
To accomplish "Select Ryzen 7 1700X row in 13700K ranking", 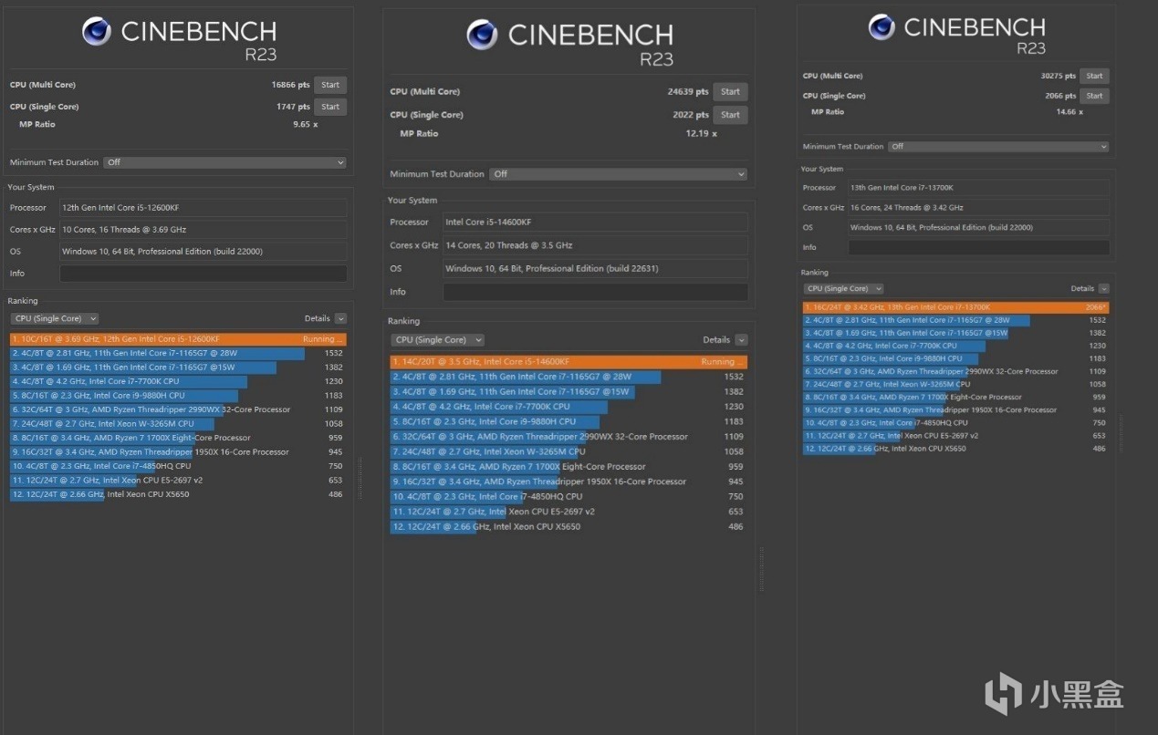I will [956, 397].
